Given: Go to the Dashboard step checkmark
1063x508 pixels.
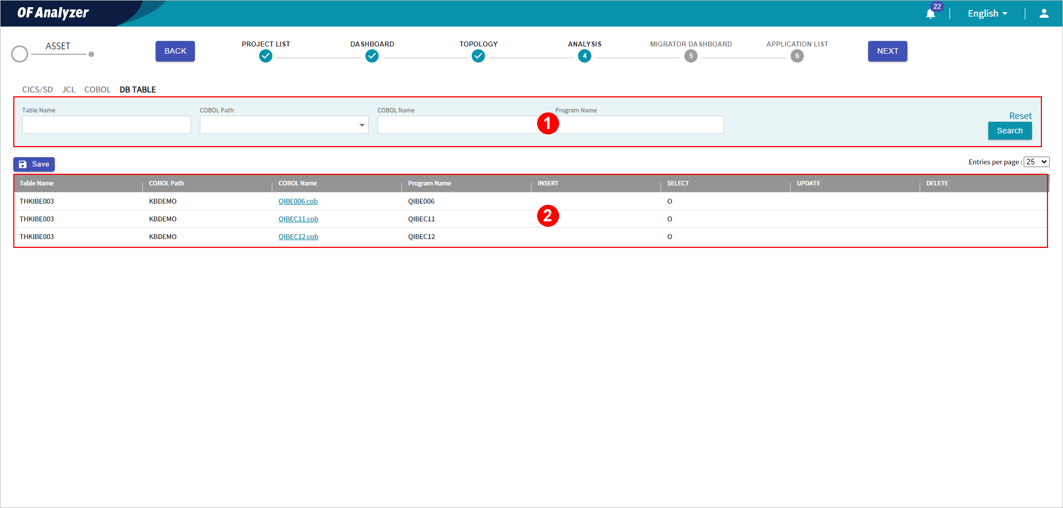Looking at the screenshot, I should click(x=372, y=56).
